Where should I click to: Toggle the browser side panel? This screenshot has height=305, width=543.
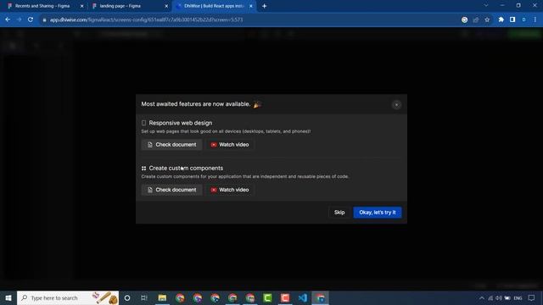coord(512,19)
